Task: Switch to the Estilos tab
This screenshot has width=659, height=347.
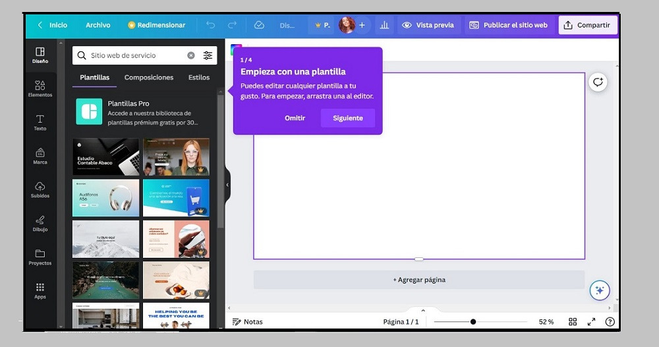Action: 199,78
